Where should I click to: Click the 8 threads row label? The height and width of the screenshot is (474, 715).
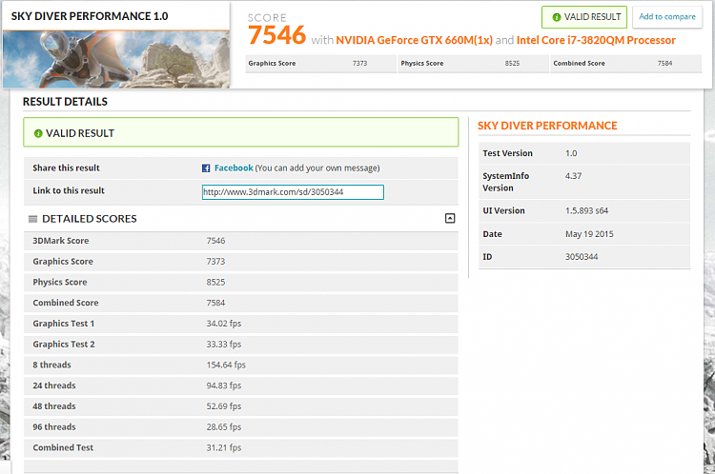52,365
